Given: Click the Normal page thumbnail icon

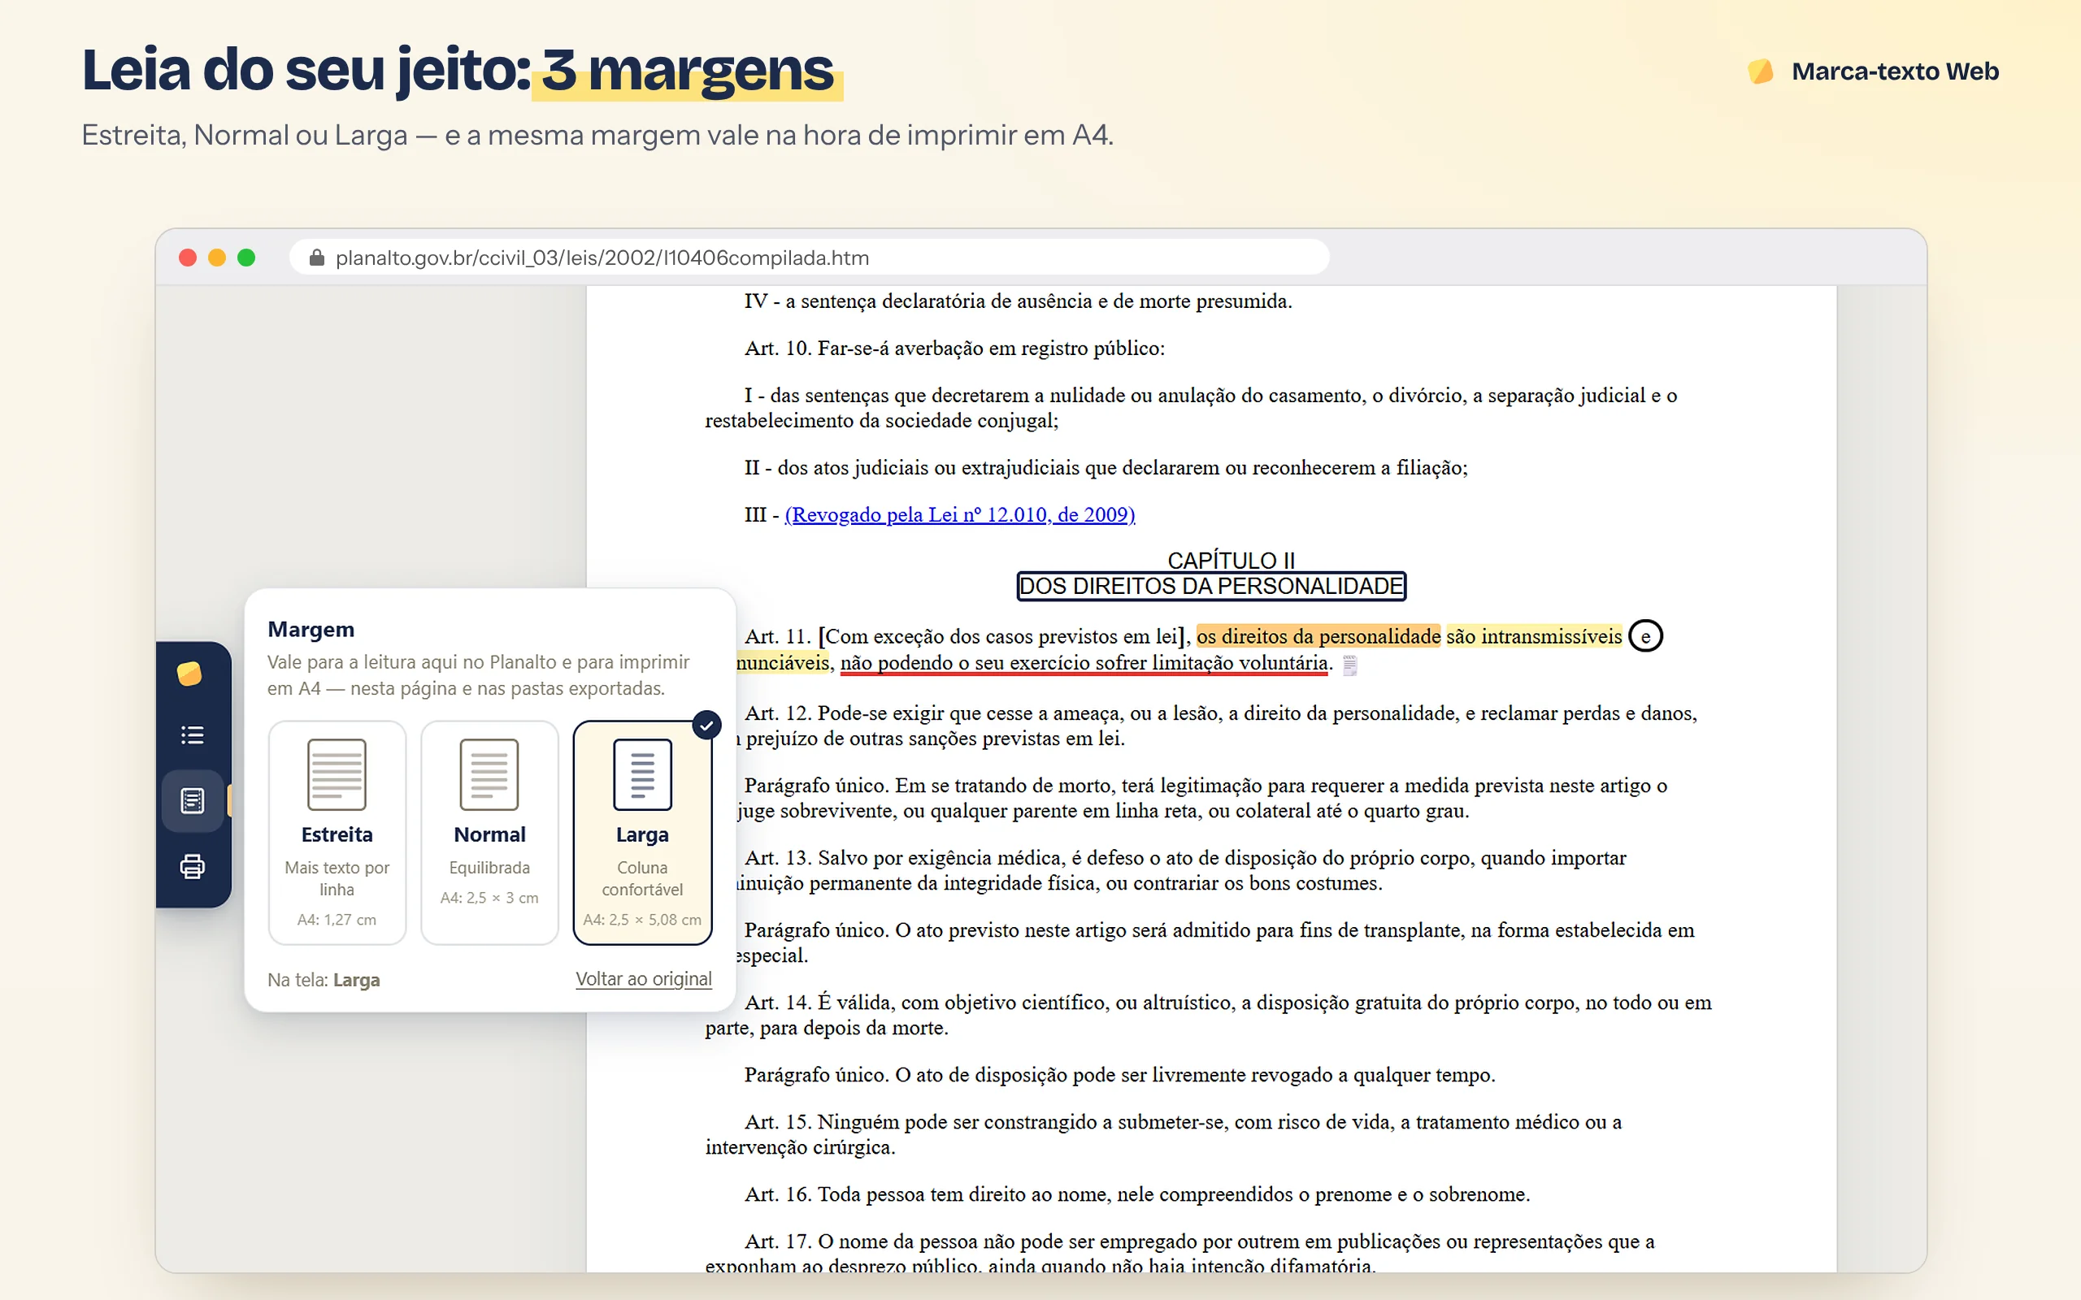Looking at the screenshot, I should 489,773.
